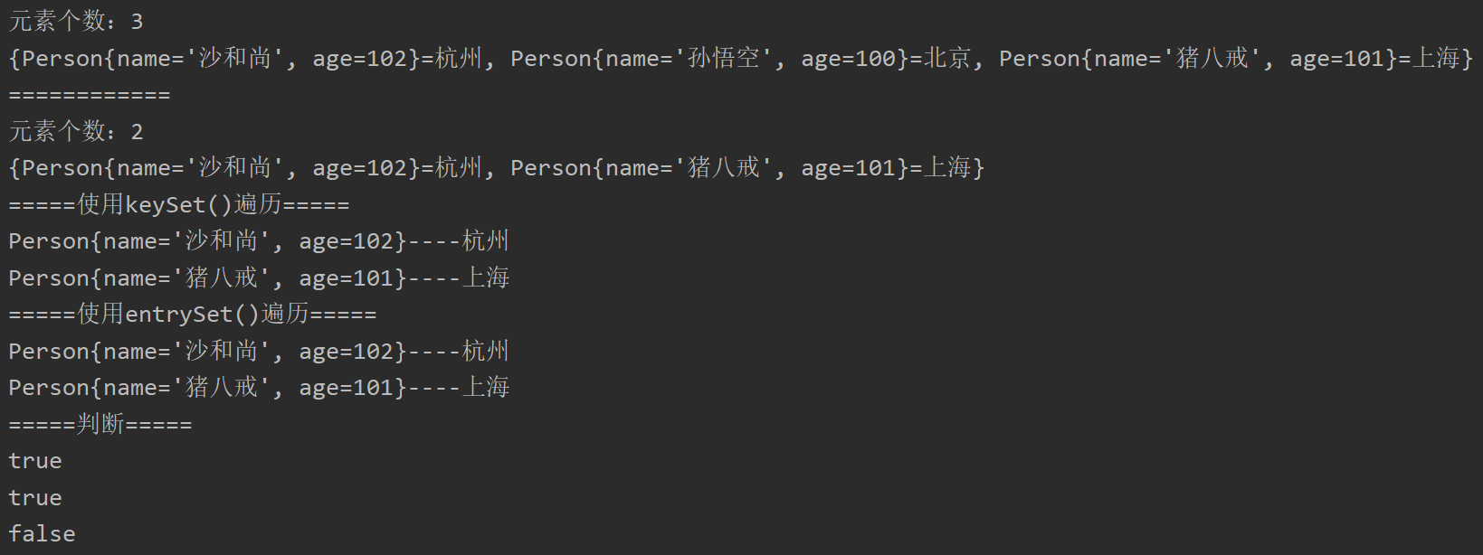Click the "false" output line
This screenshot has height=555, width=1483.
42,534
